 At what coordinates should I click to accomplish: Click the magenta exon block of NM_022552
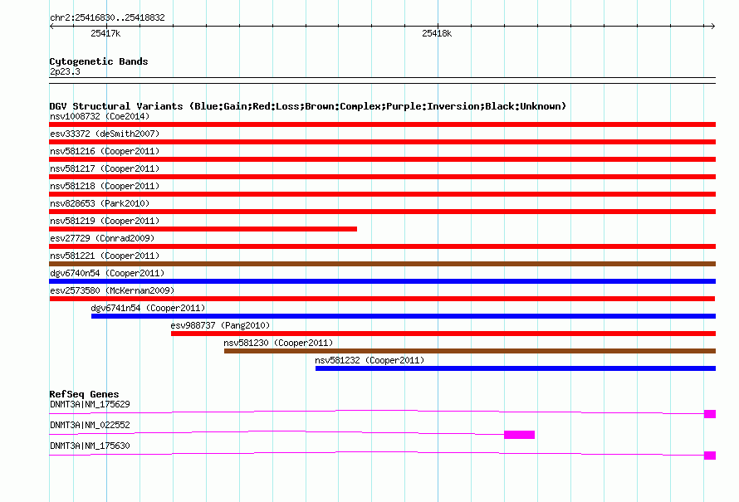point(519,435)
